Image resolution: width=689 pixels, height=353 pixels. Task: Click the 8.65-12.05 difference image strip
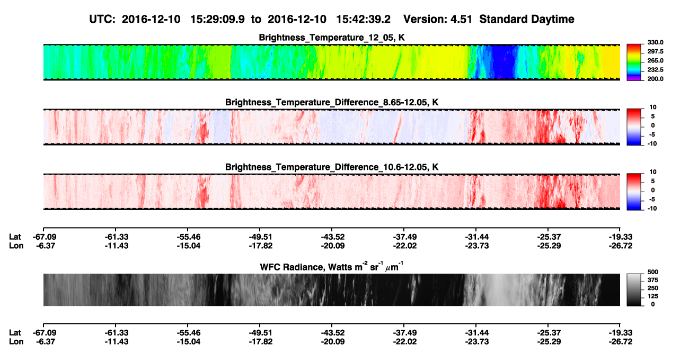point(332,127)
